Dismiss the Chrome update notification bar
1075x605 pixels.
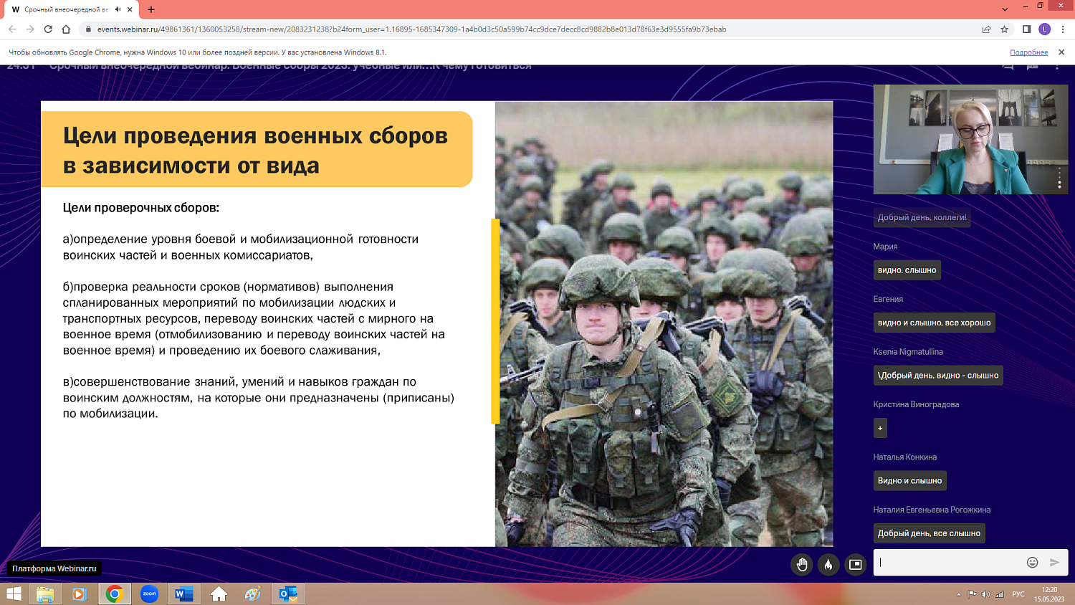[1061, 52]
